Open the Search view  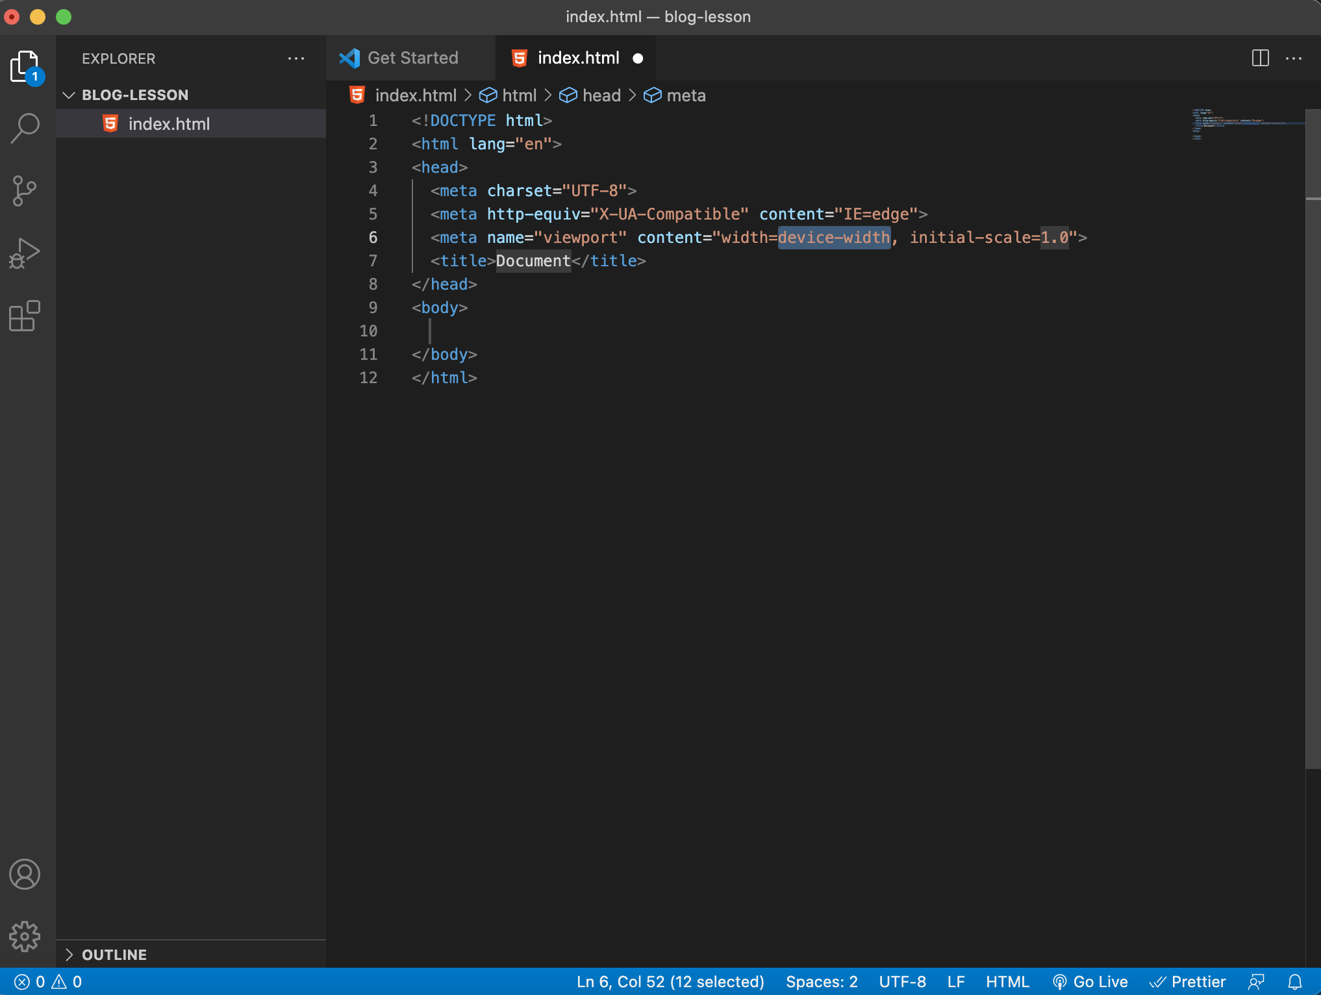25,128
